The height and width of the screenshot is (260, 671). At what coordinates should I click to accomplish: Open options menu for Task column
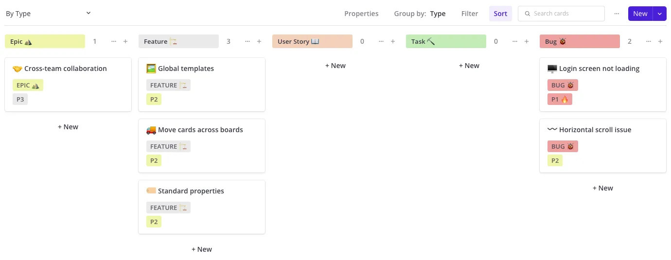[x=515, y=41]
